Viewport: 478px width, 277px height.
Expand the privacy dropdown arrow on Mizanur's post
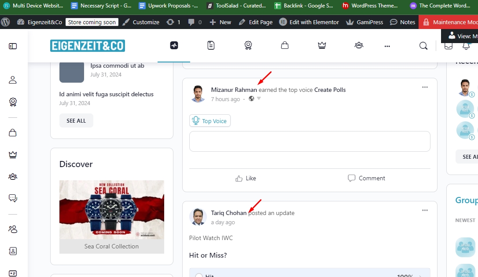tap(259, 98)
